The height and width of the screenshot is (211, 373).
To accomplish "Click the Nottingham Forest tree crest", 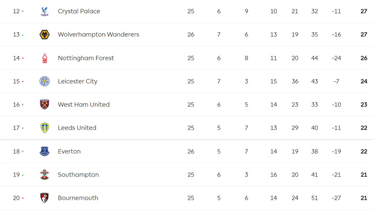I will [x=45, y=58].
